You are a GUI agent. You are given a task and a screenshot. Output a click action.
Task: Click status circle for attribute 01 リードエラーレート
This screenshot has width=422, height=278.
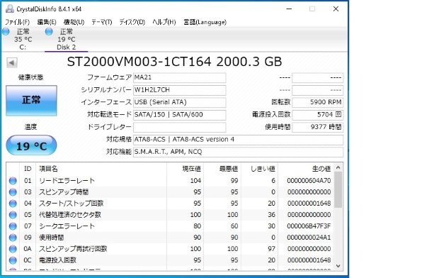(13, 181)
